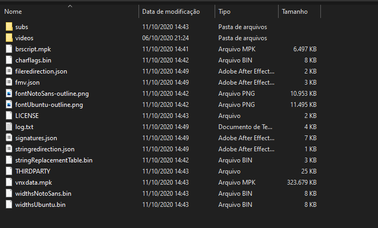Select the subs folder icon
378x228 pixels.
[9, 27]
